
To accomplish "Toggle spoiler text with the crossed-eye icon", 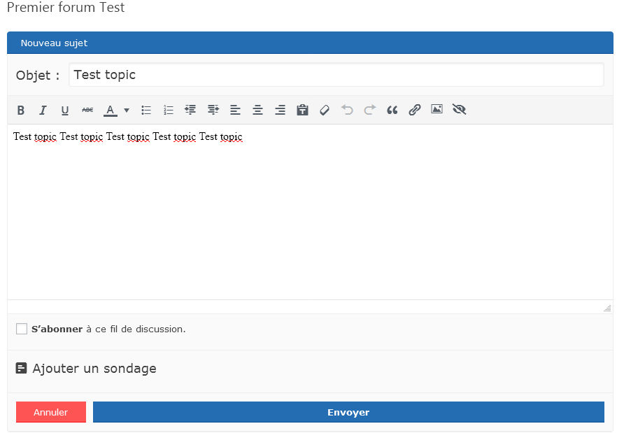I will tap(459, 110).
